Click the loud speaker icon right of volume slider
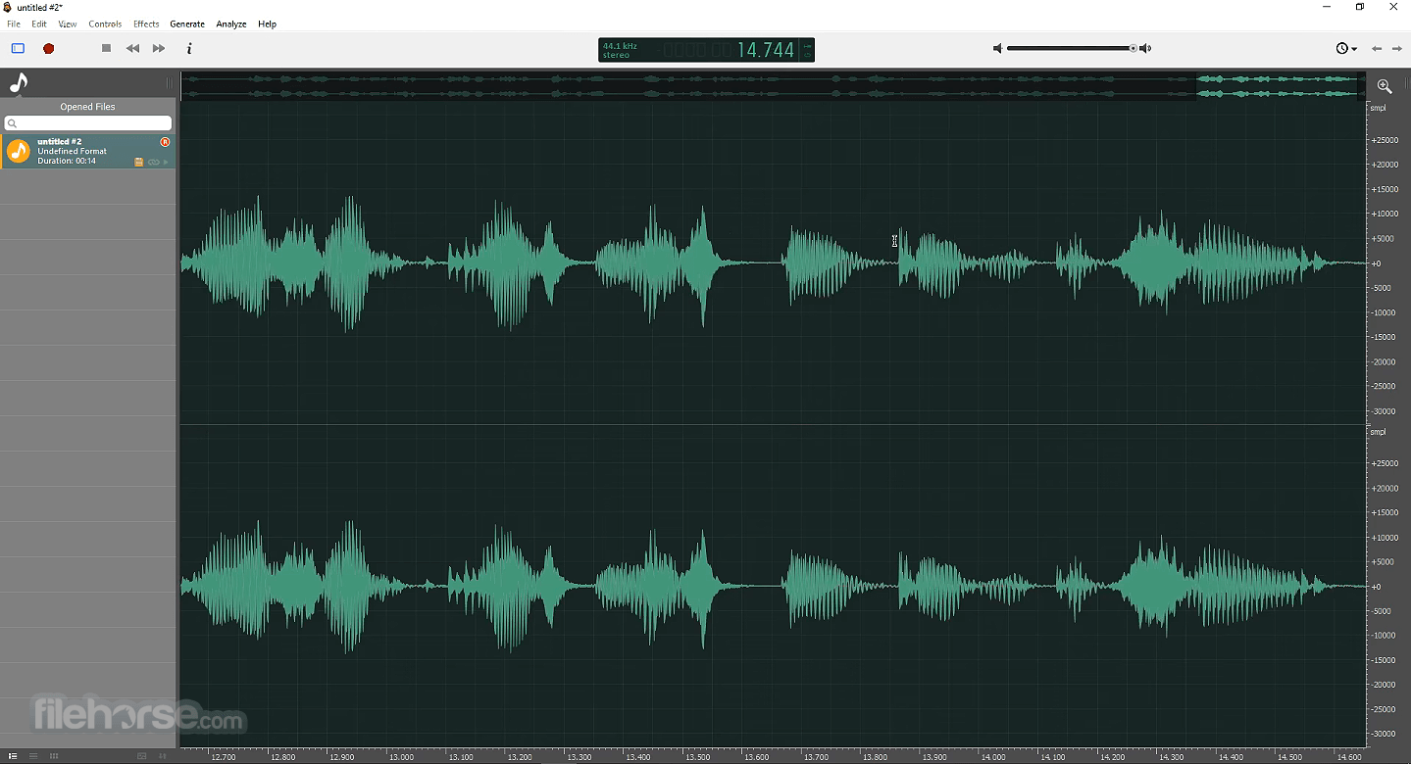1411x764 pixels. pos(1145,48)
